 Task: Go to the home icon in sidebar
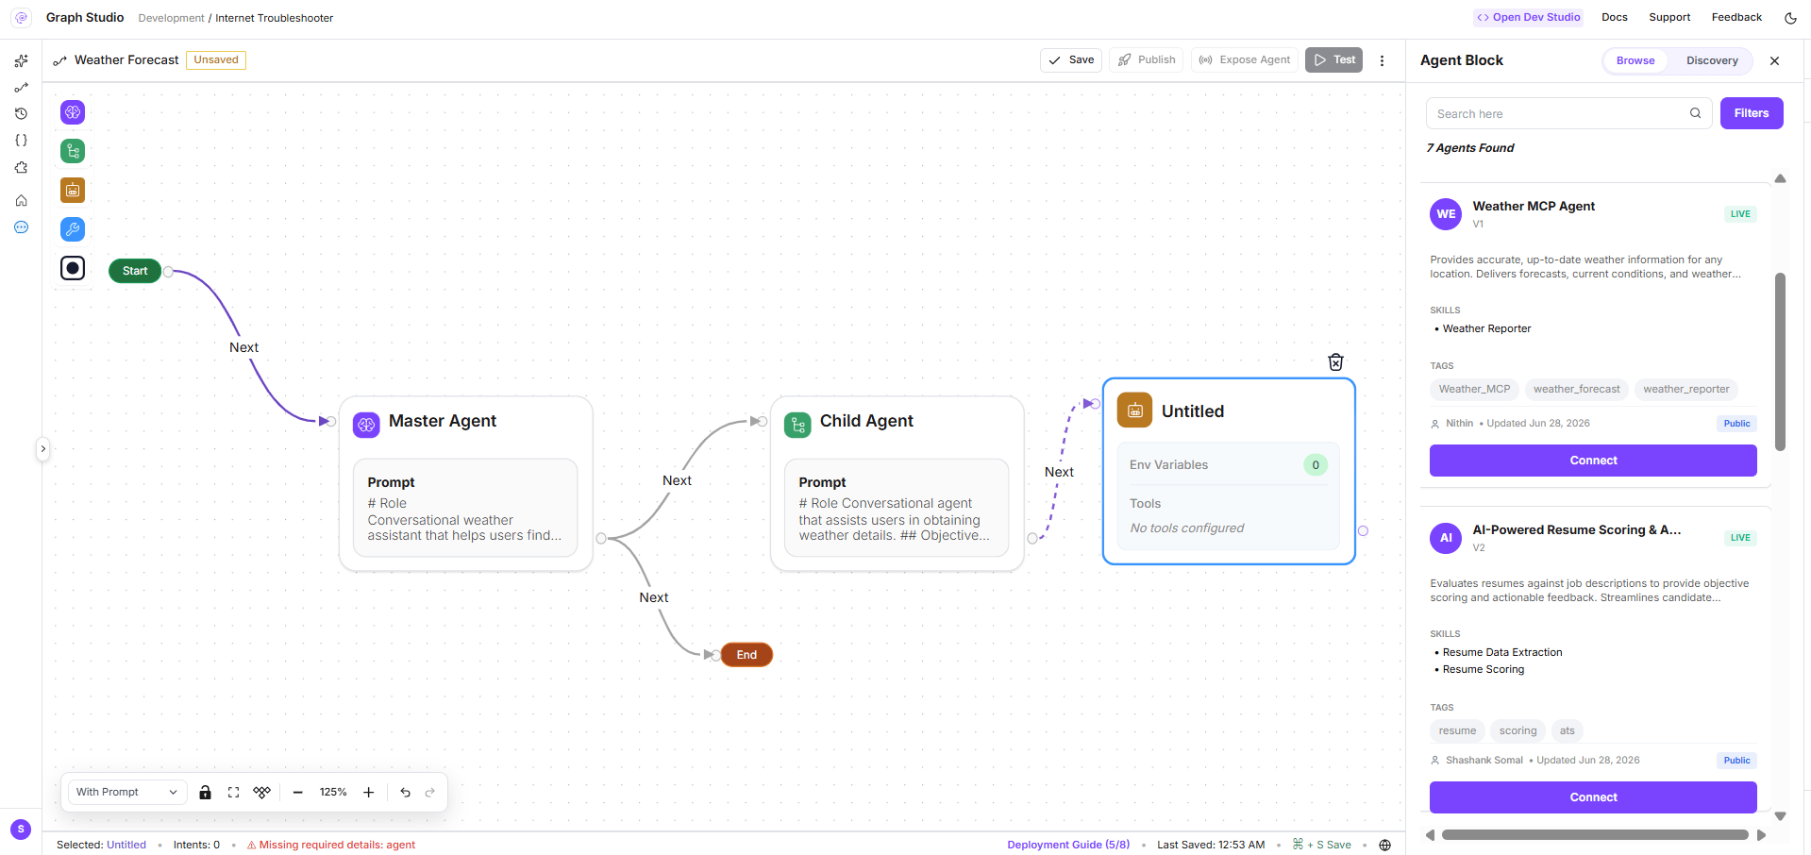tap(21, 200)
